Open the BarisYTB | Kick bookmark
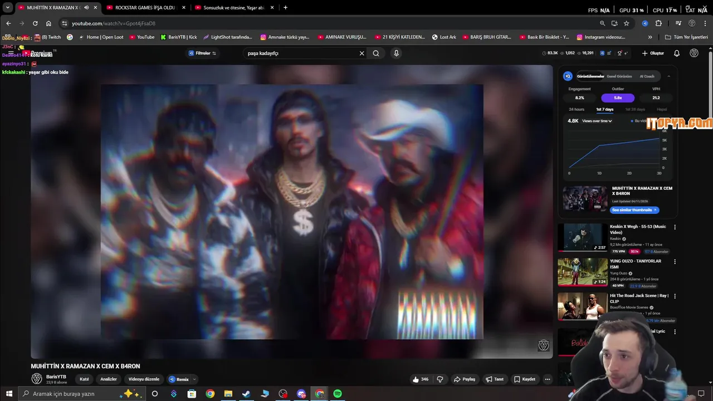The width and height of the screenshot is (713, 401). click(x=179, y=37)
